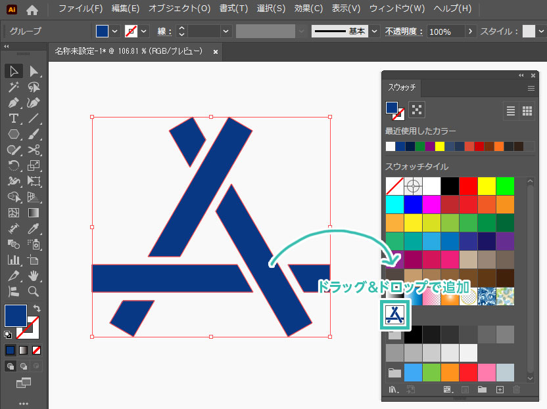Open the fill color dropdown
This screenshot has height=409, width=547.
pyautogui.click(x=115, y=32)
